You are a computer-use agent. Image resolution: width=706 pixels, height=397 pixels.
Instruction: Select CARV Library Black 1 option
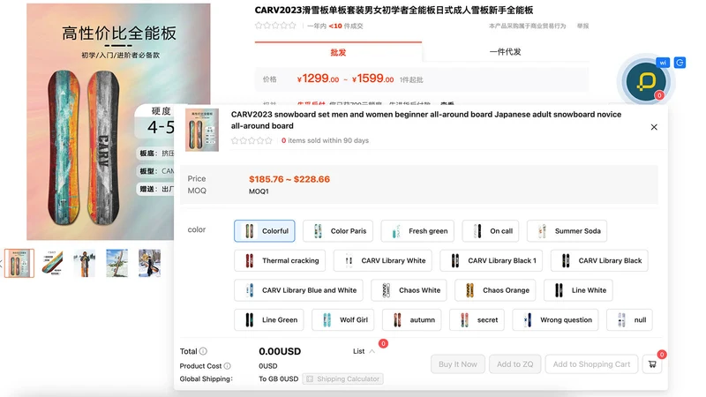[492, 260]
